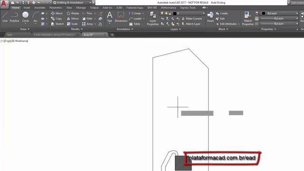Click the Leader tool
304x171 pixels.
pyautogui.click(x=135, y=19)
